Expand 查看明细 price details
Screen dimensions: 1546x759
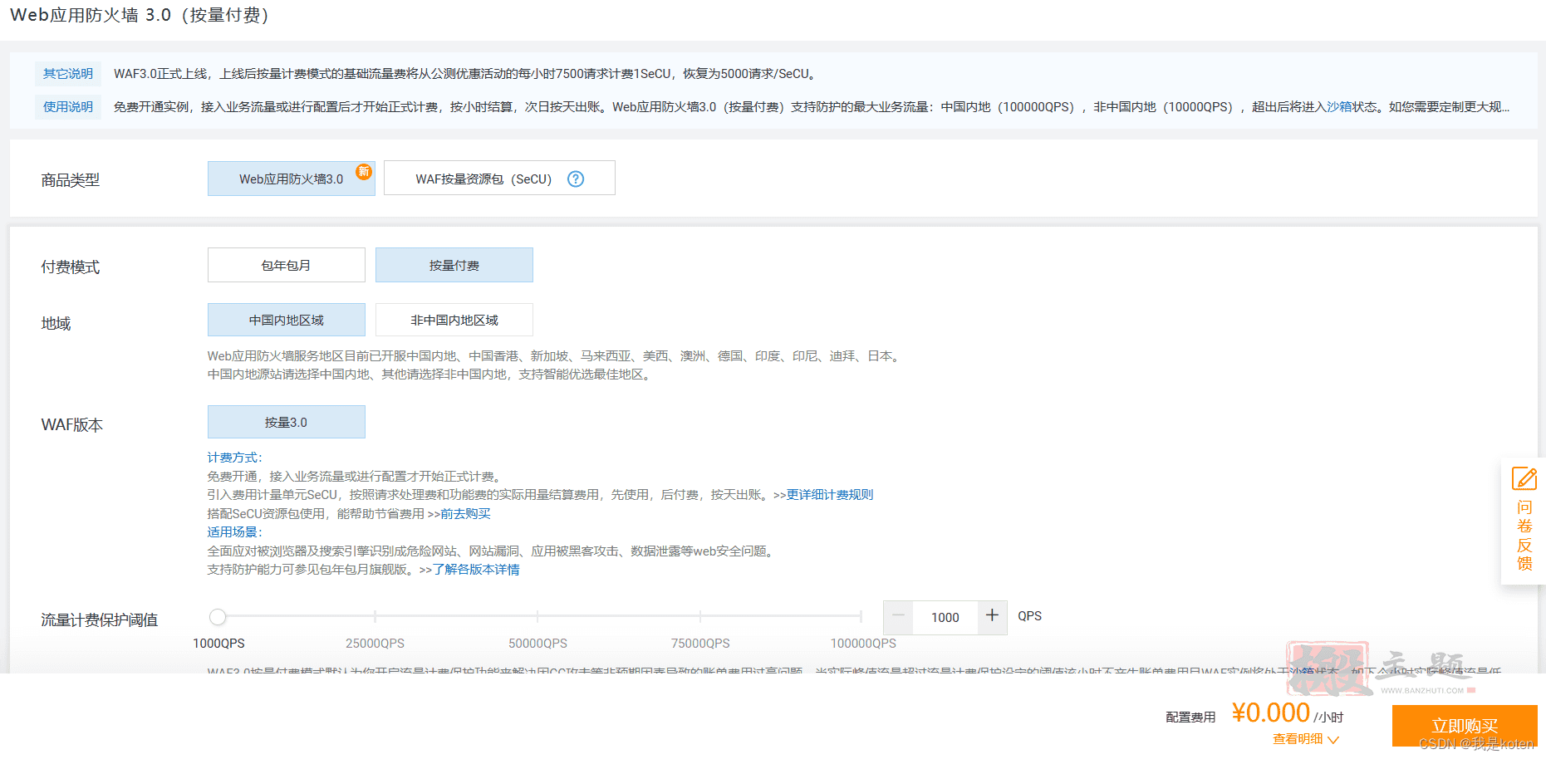(x=1306, y=739)
